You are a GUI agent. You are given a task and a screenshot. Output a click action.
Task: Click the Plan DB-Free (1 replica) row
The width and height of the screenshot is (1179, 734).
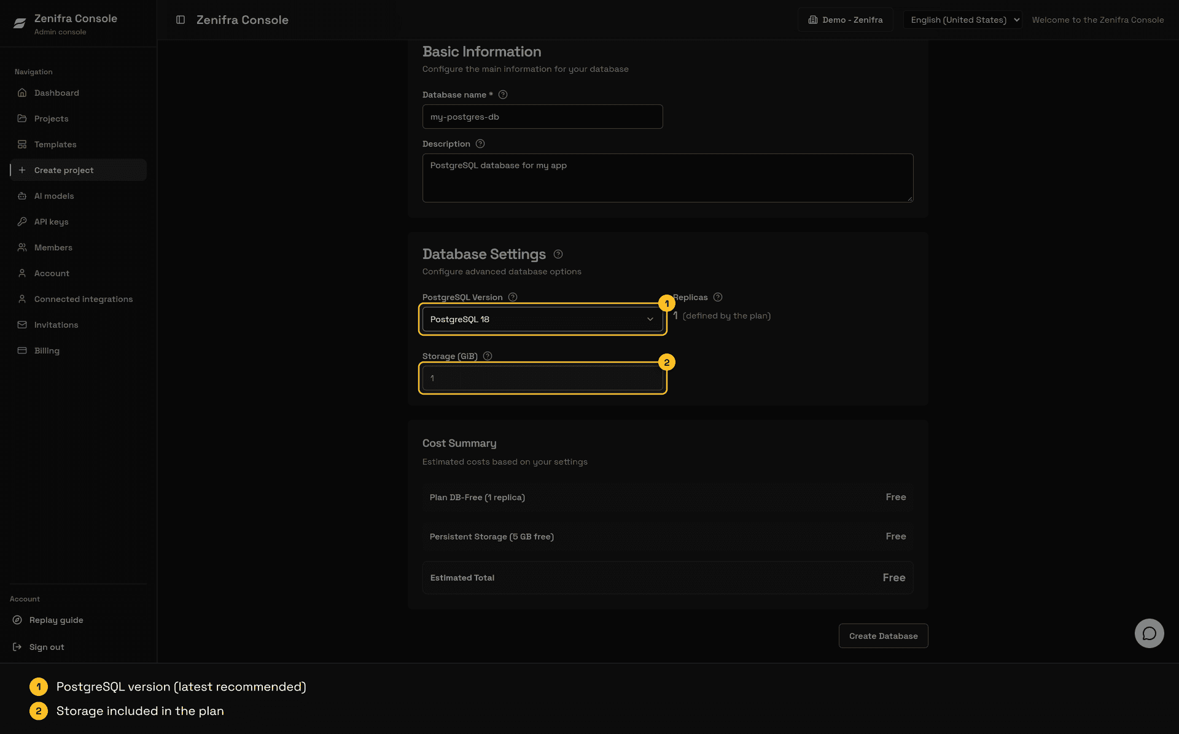(x=667, y=497)
